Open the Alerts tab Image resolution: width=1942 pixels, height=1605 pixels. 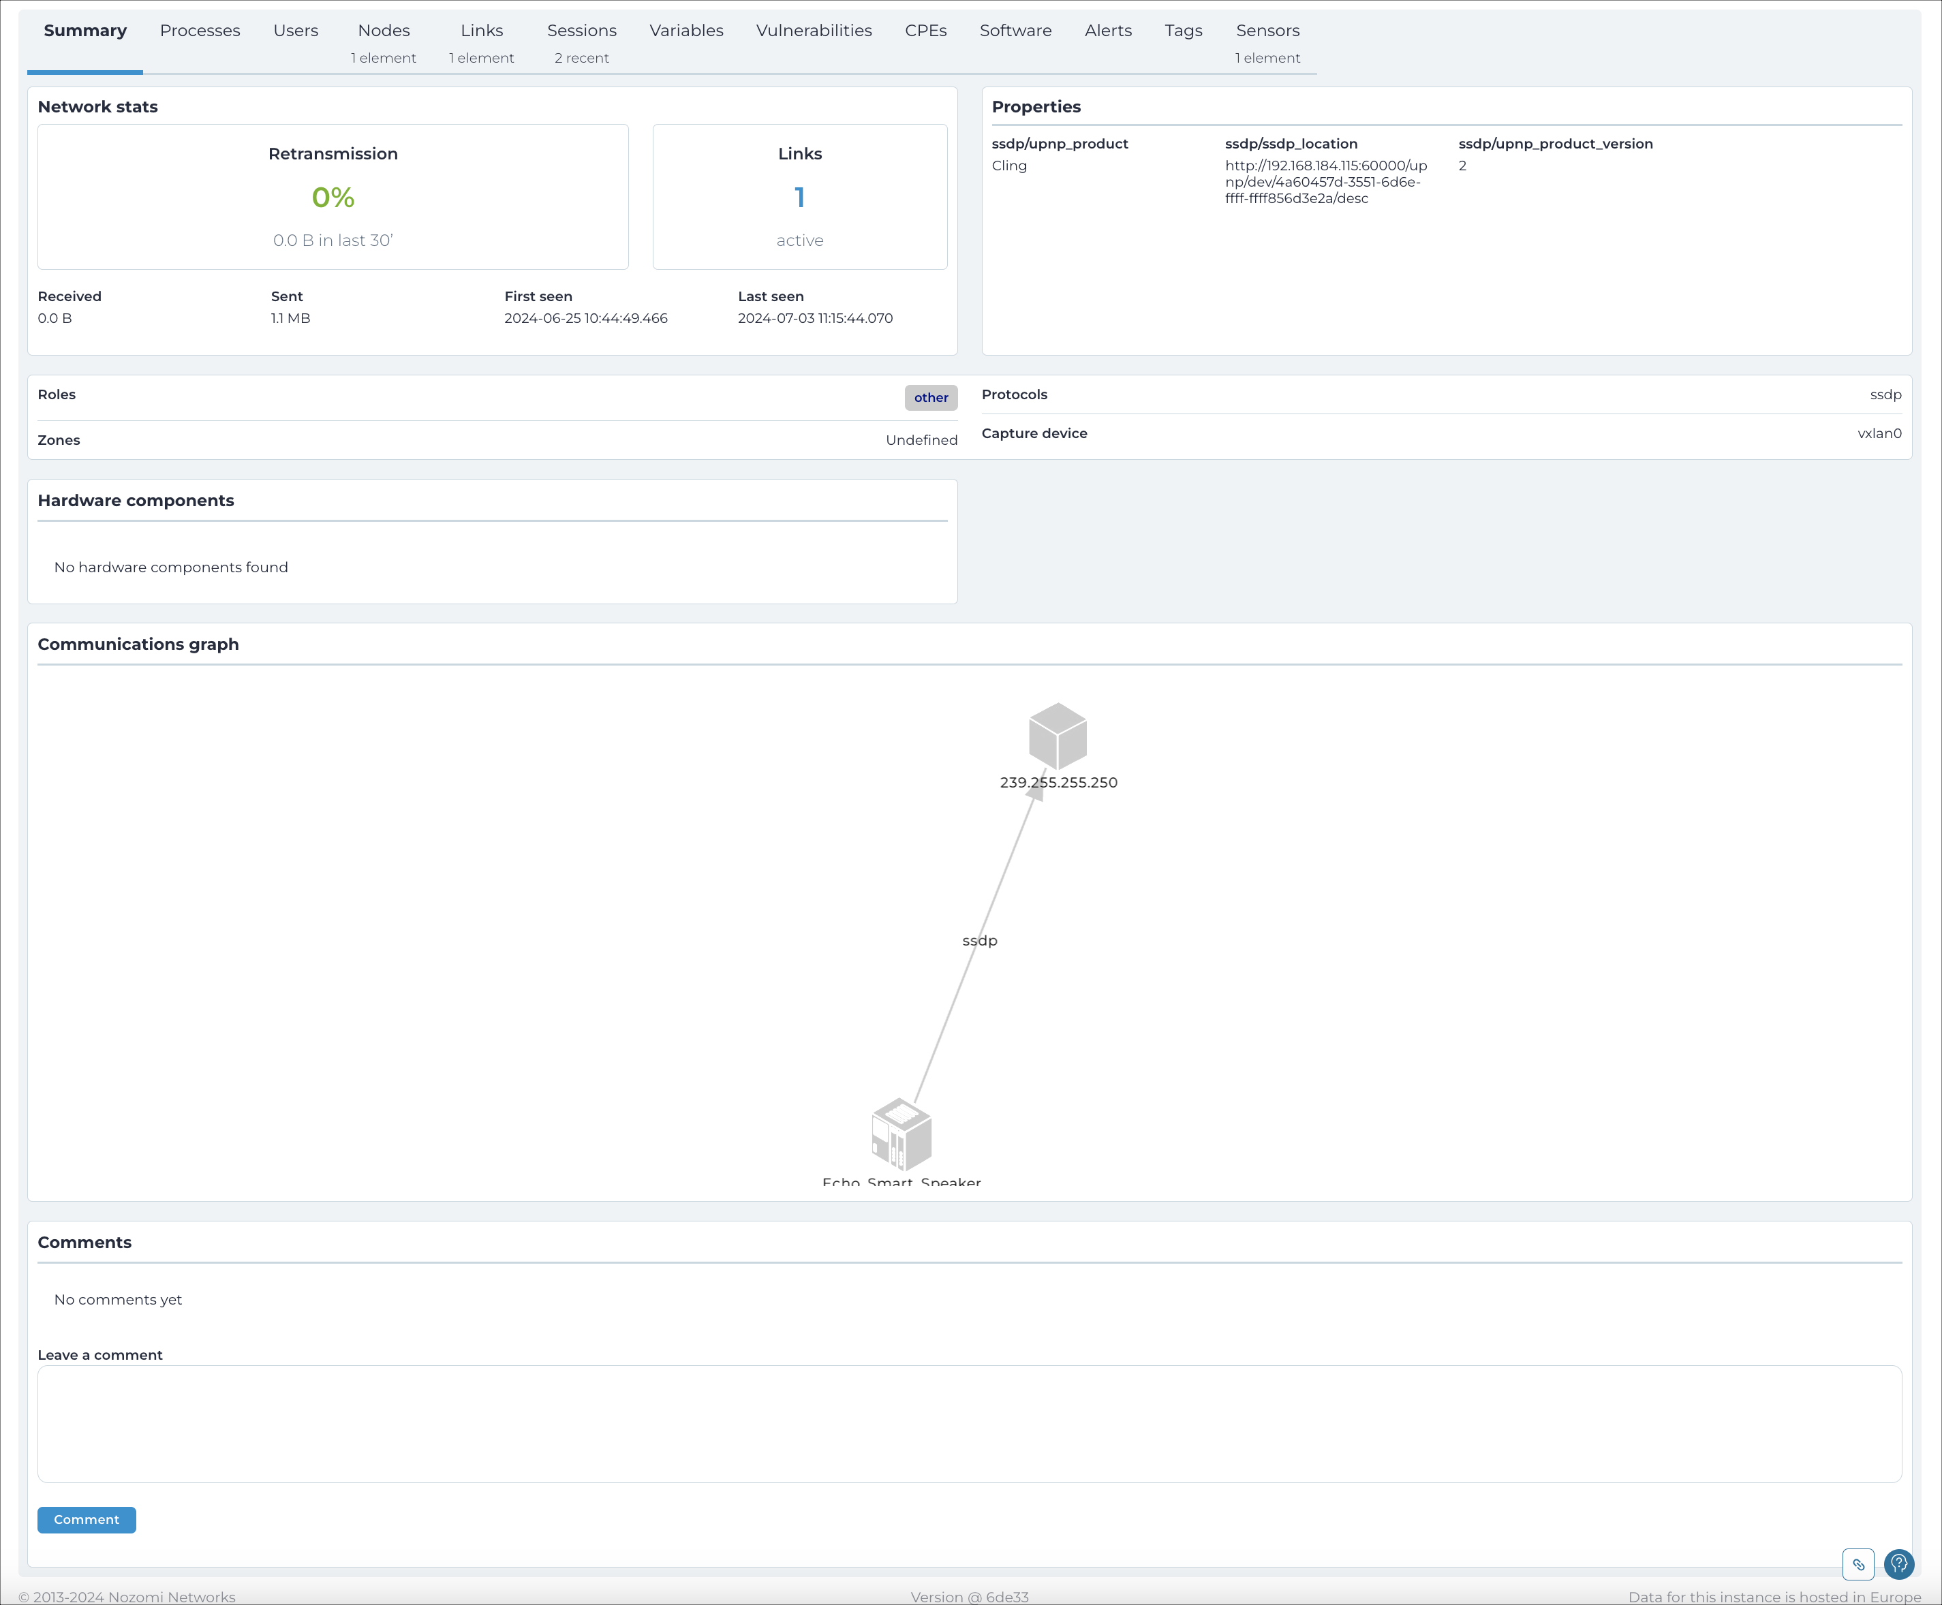point(1108,31)
